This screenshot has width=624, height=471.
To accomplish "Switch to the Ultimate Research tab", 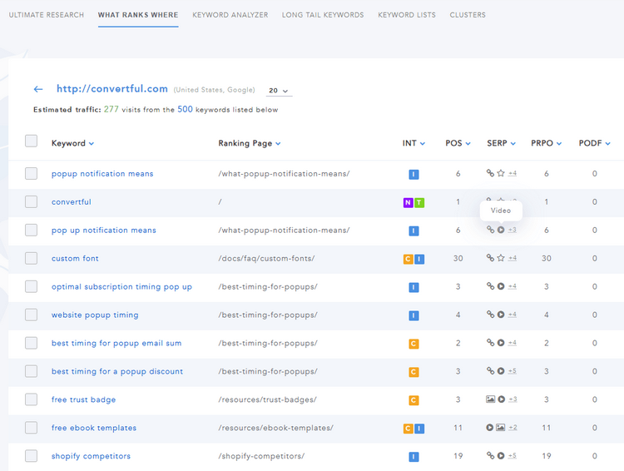I will click(x=46, y=15).
